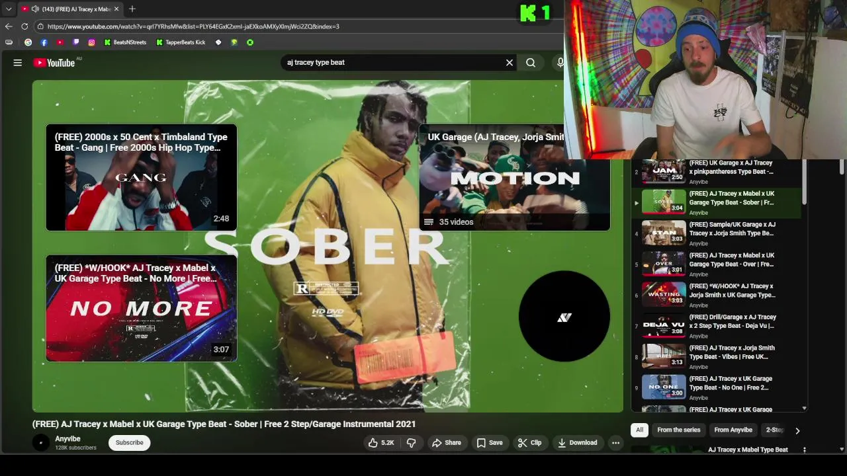Play playlist item 2 Jam pinkpantheress beat
The height and width of the screenshot is (476, 847).
pyautogui.click(x=717, y=172)
